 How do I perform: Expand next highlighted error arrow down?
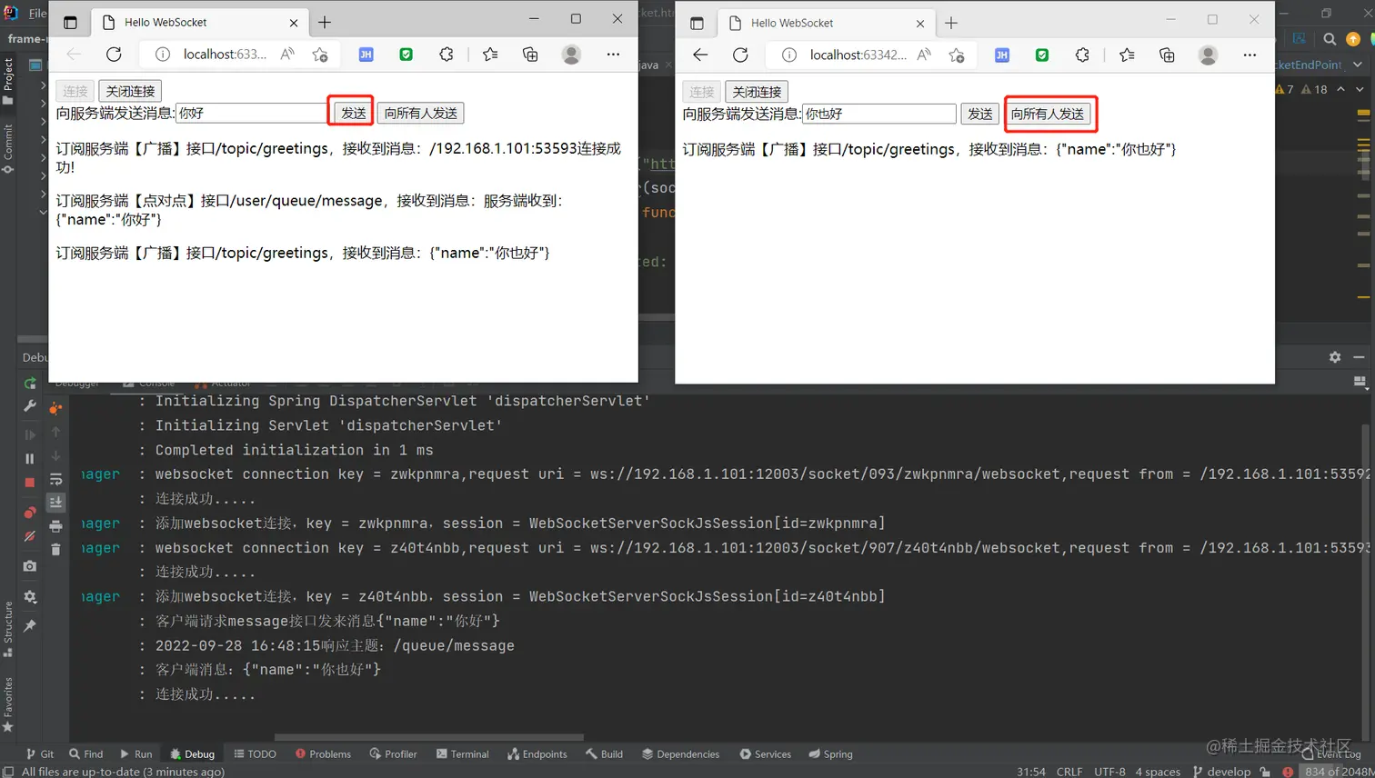click(x=1360, y=89)
